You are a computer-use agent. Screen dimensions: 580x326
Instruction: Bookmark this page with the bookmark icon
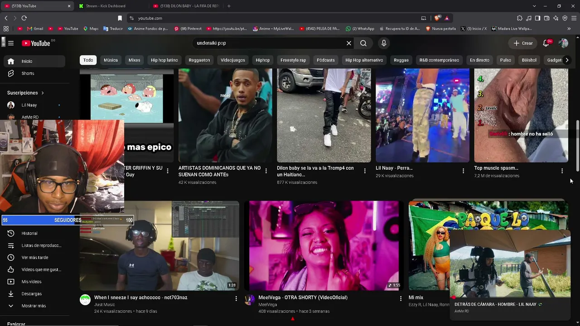[120, 18]
